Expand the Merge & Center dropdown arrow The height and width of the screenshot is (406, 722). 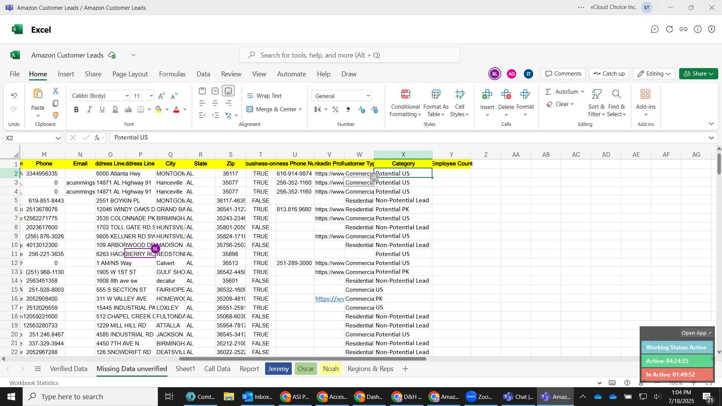[300, 109]
